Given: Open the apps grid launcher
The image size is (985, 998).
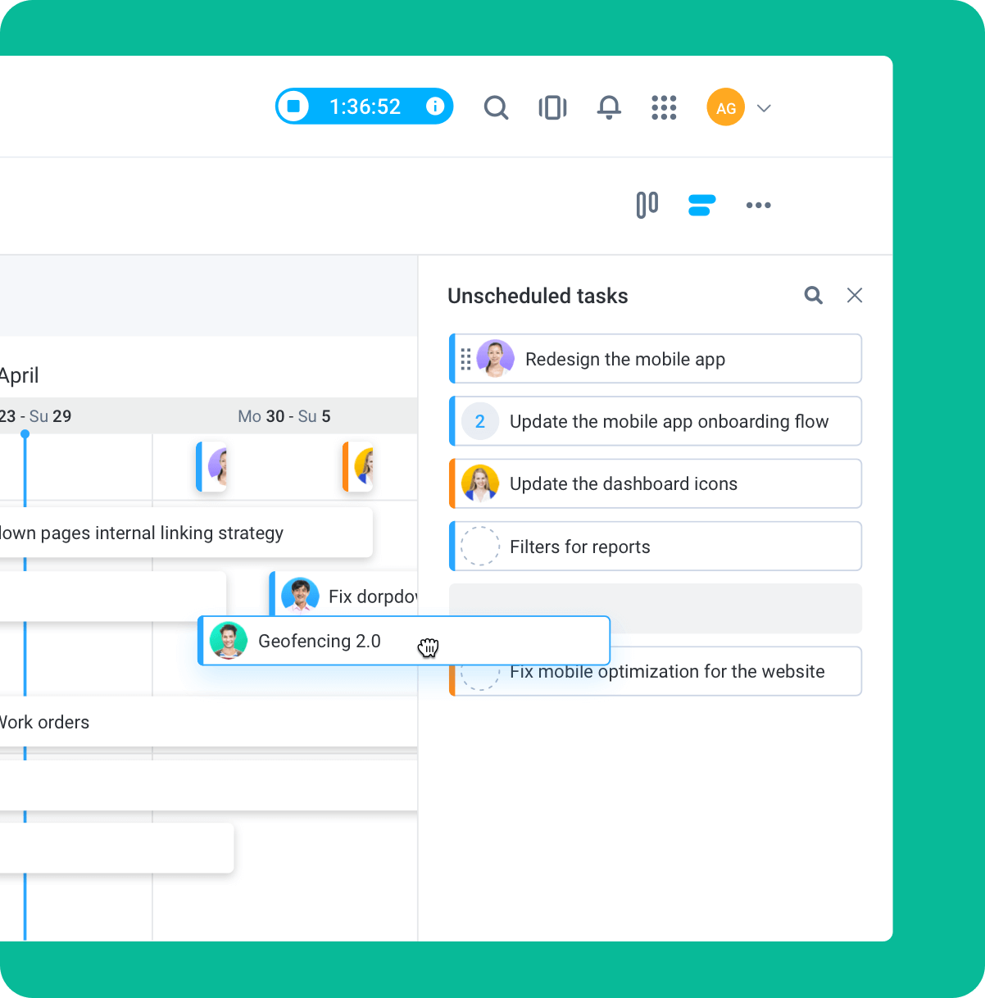Looking at the screenshot, I should pos(664,107).
